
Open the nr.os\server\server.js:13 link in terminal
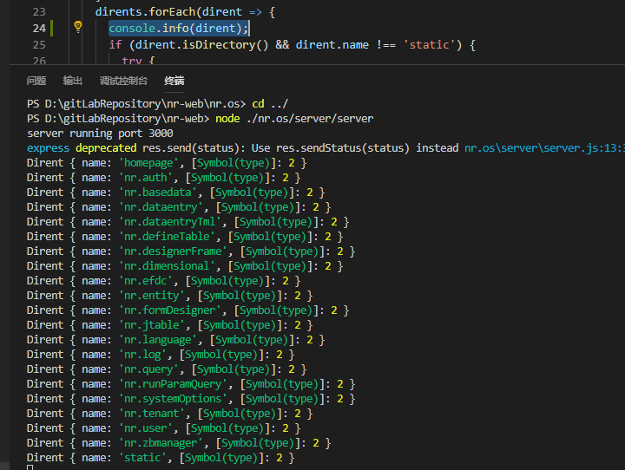coord(544,148)
